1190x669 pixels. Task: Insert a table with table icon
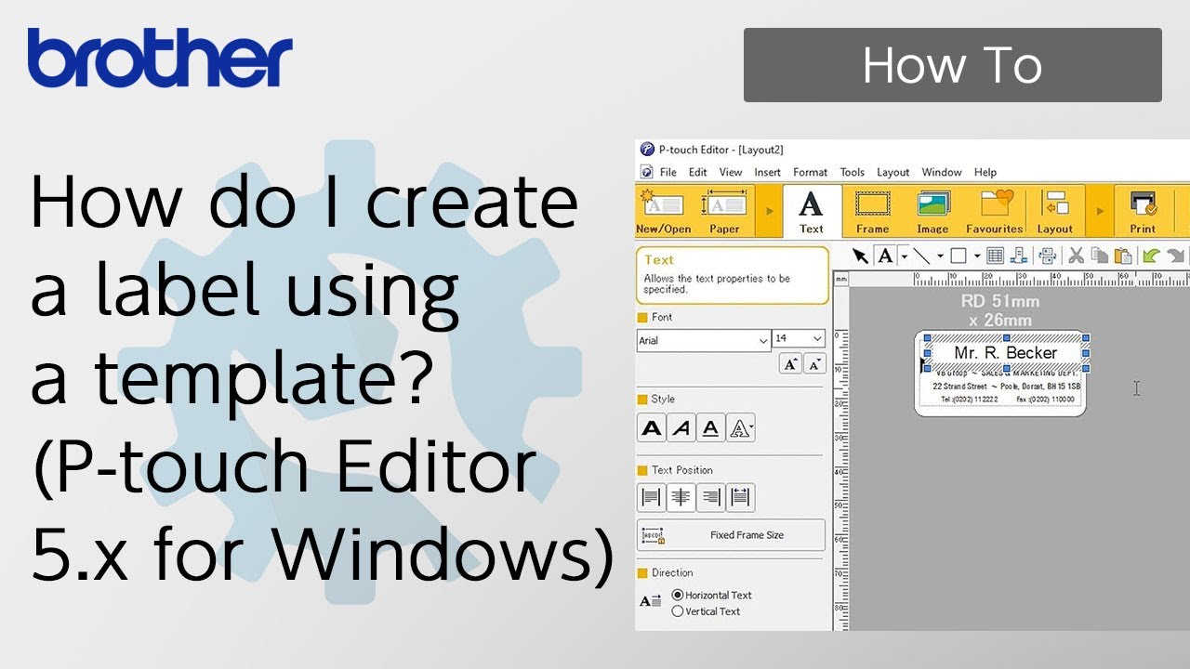click(x=995, y=256)
